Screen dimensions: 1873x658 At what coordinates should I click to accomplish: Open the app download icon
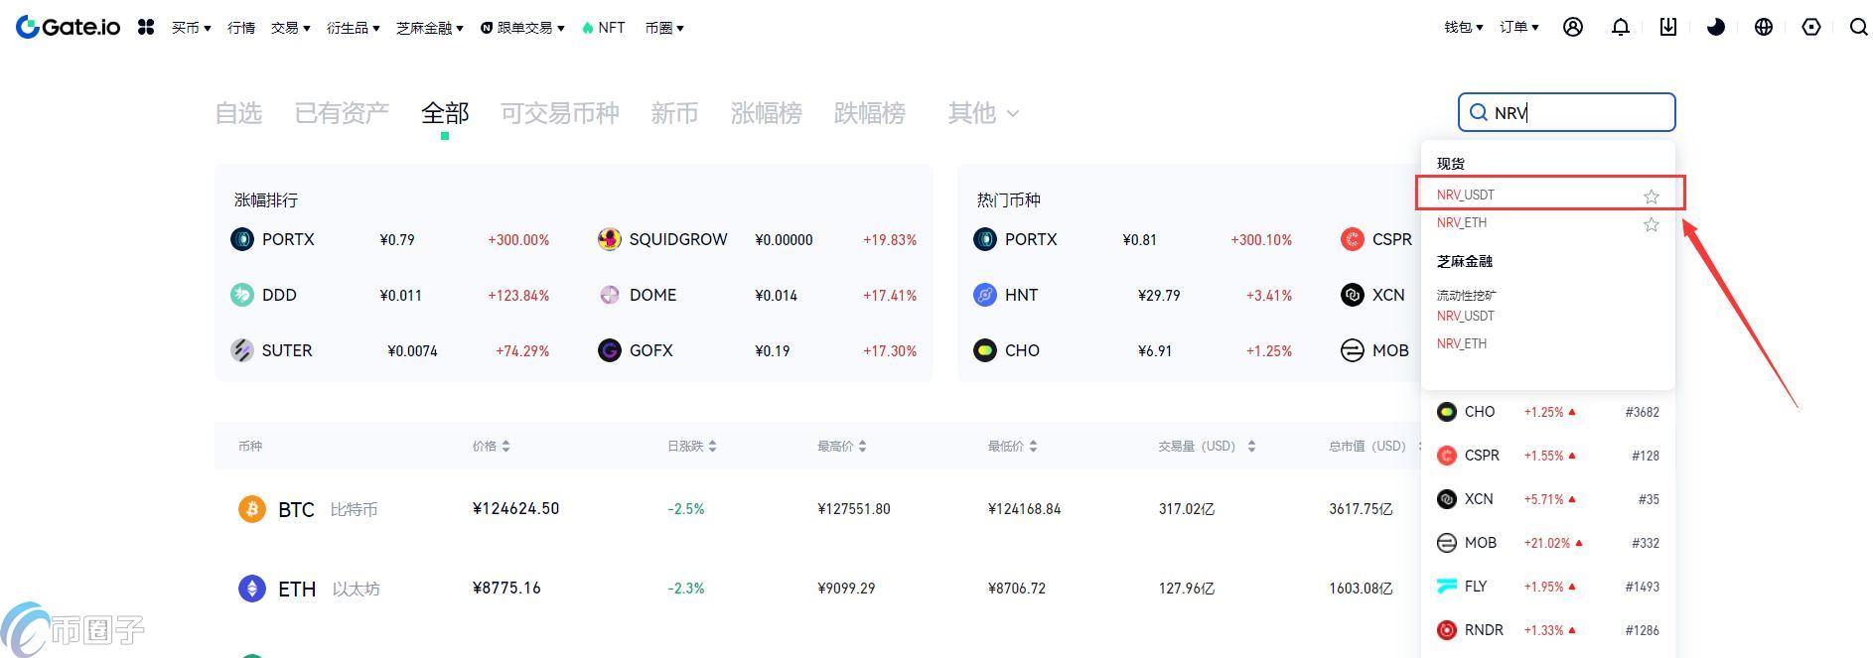tap(1668, 28)
